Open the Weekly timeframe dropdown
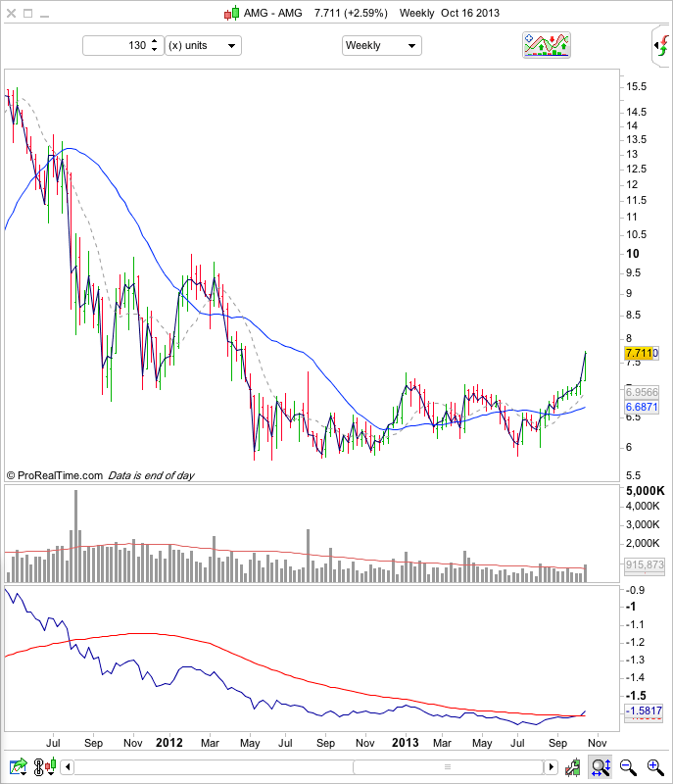 click(382, 45)
